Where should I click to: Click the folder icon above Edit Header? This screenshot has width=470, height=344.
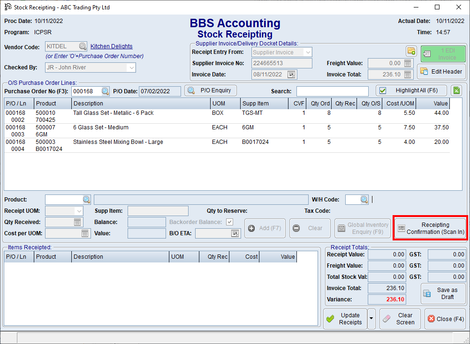point(411,51)
